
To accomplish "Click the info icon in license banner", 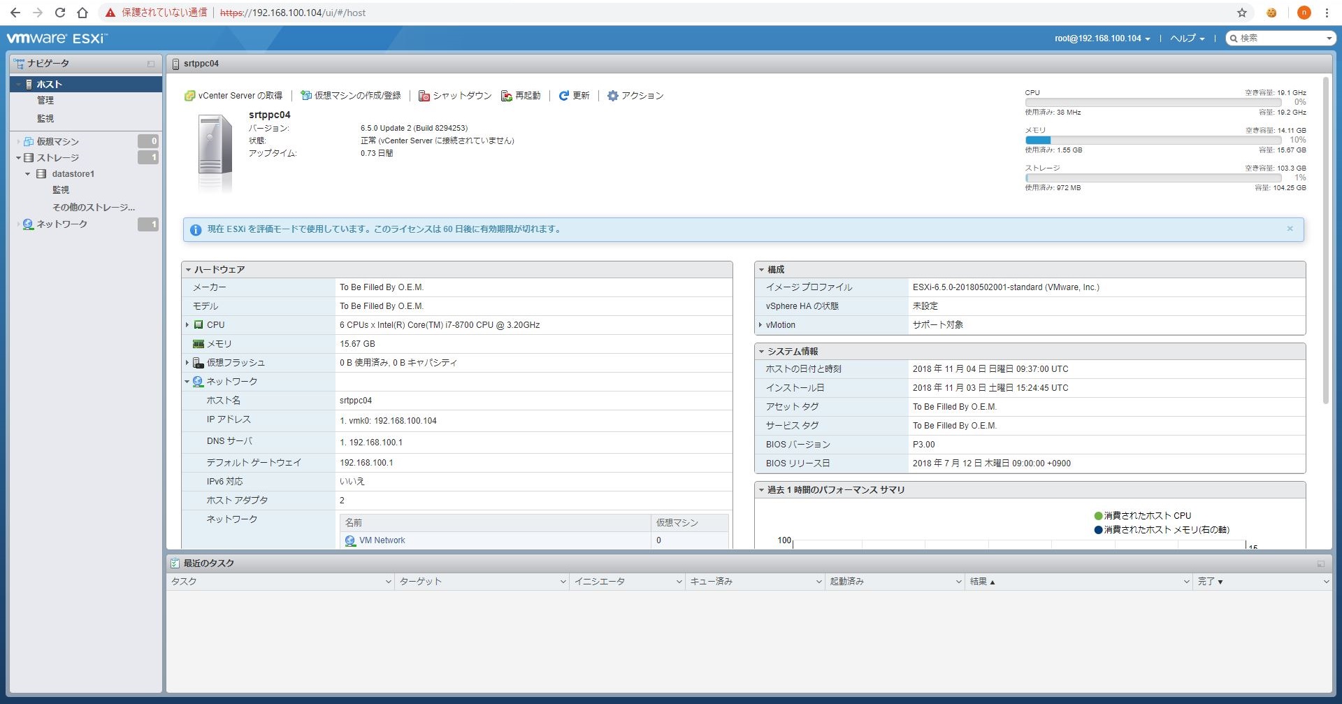I will (196, 229).
